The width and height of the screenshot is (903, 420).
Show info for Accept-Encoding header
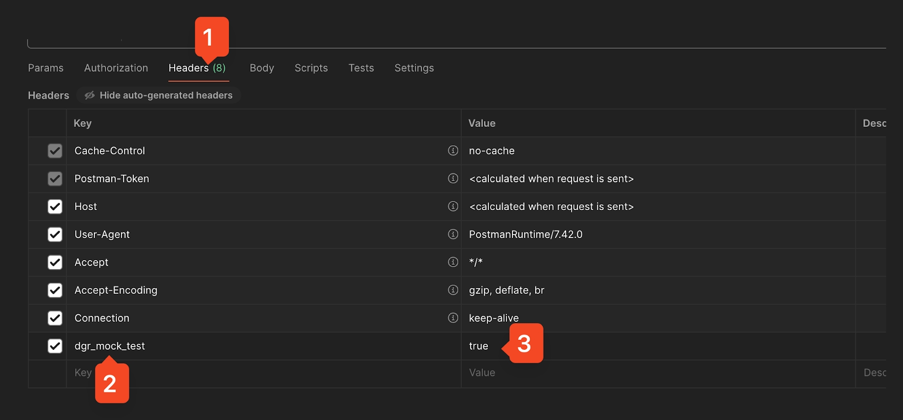coord(453,290)
